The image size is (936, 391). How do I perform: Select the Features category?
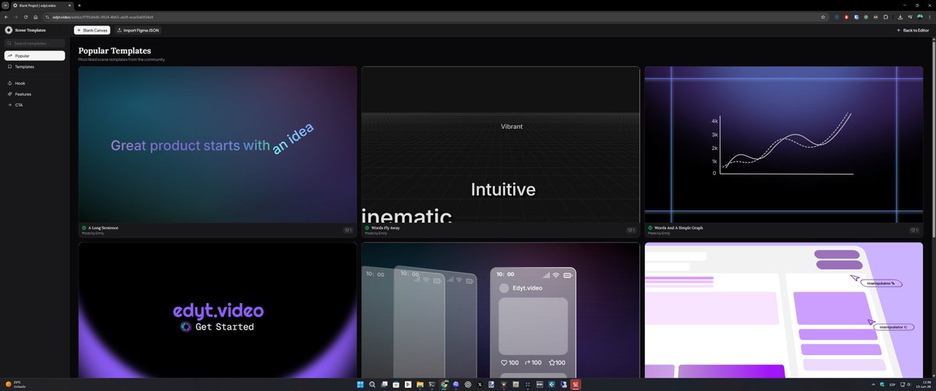point(34,93)
